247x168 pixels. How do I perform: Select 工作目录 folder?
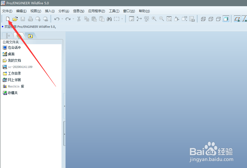point(12,73)
